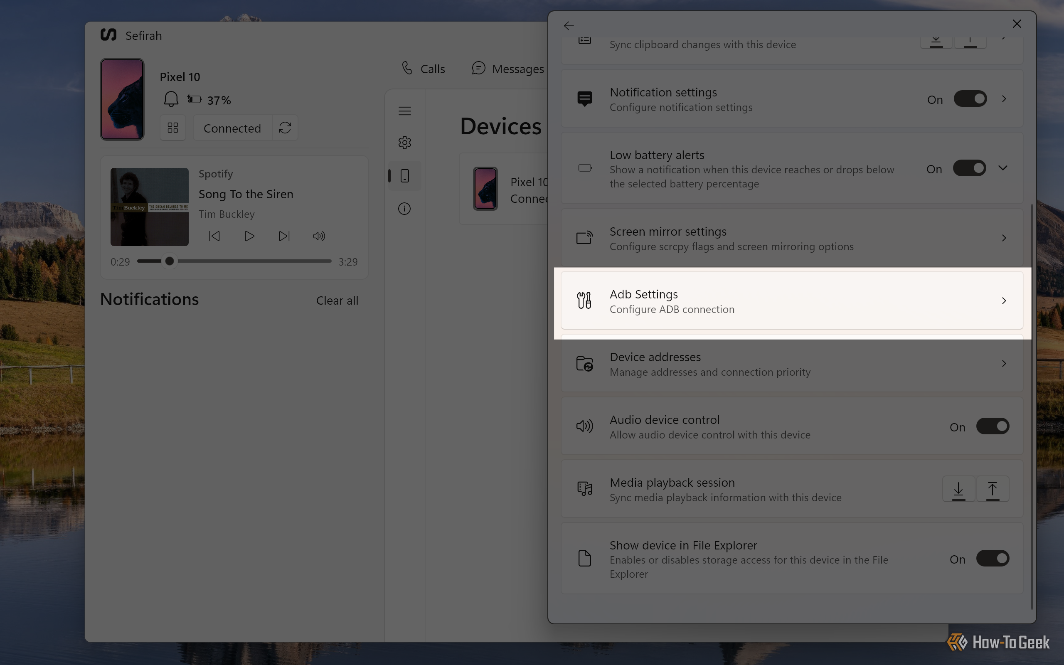The height and width of the screenshot is (665, 1064).
Task: Select the Devices phone icon in sidebar
Action: tap(404, 176)
